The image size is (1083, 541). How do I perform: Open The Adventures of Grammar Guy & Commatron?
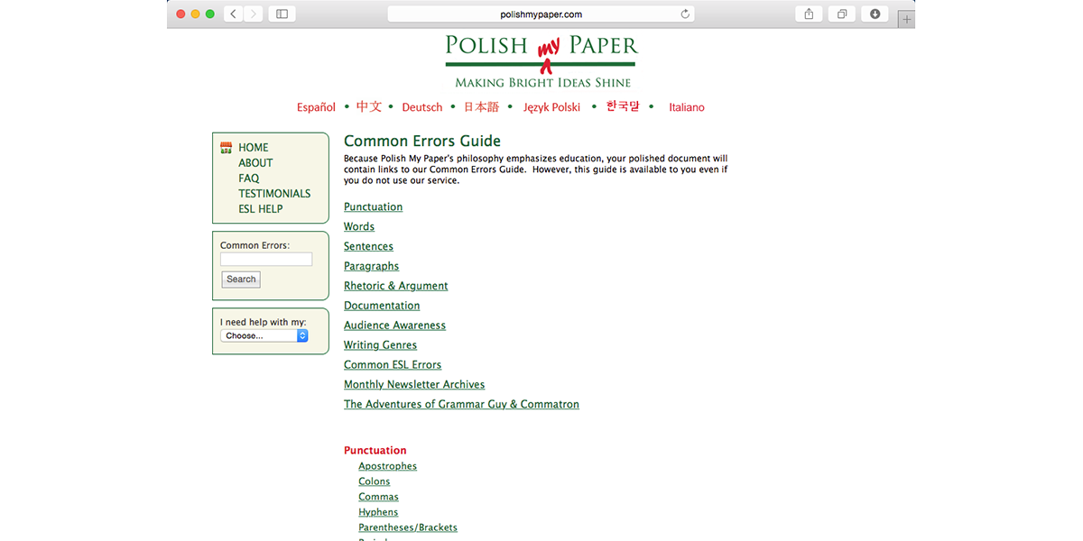(x=461, y=406)
